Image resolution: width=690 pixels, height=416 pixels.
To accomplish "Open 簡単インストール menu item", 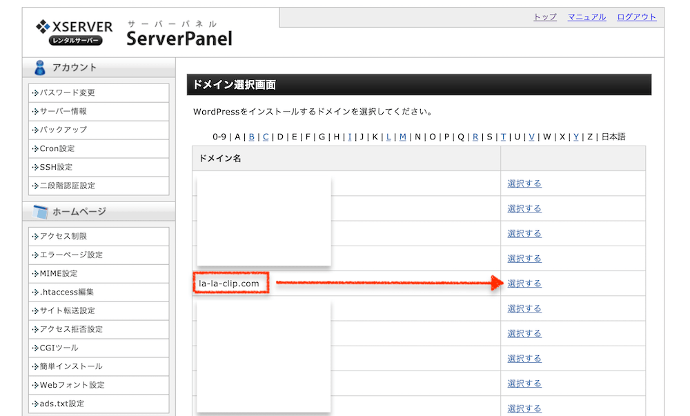I will tap(99, 366).
